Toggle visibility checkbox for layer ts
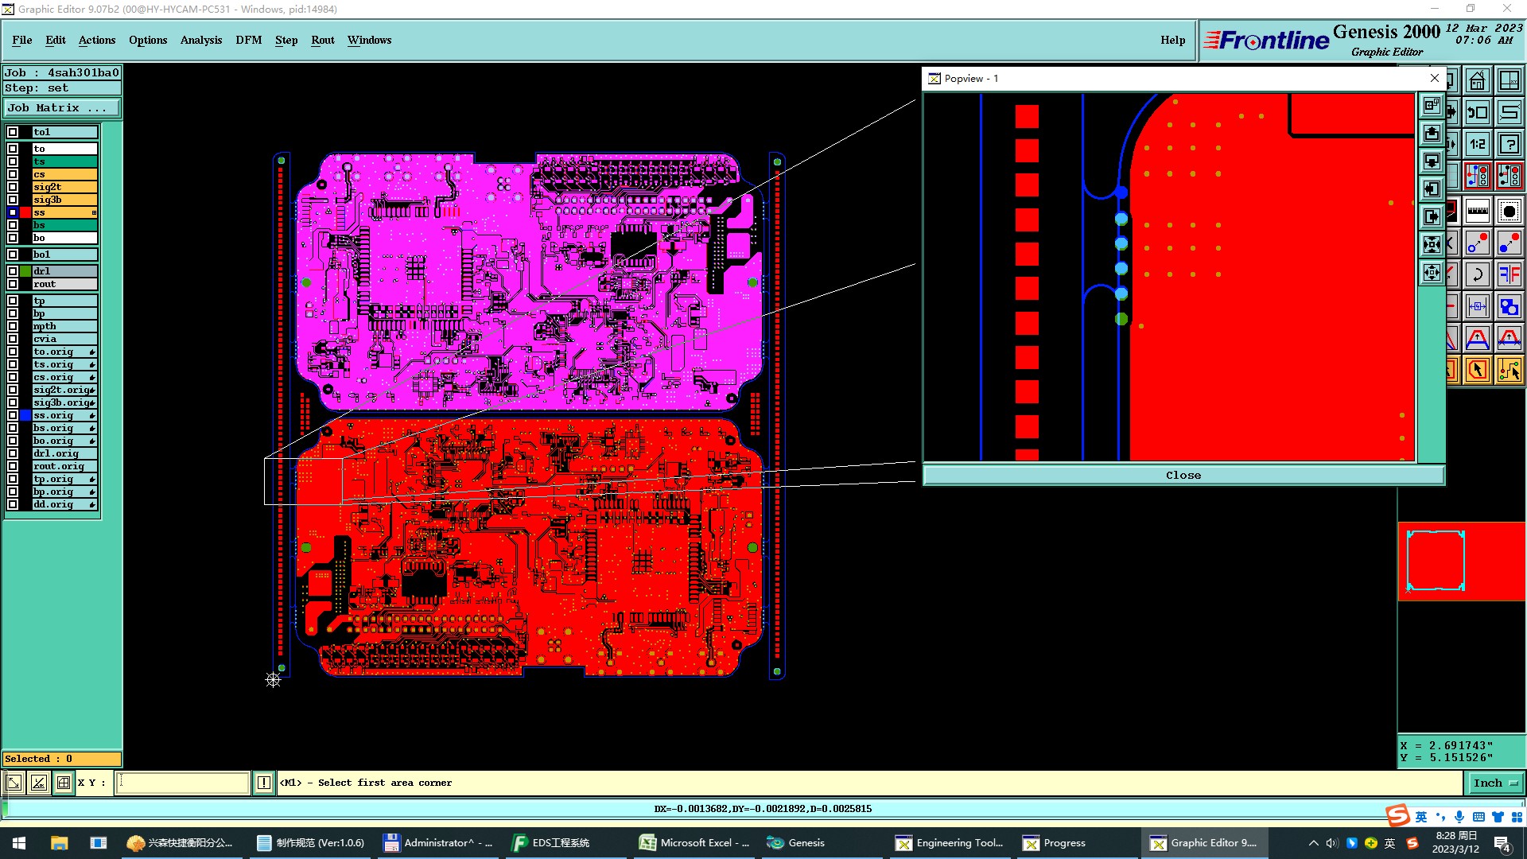This screenshot has height=859, width=1527. click(x=13, y=161)
